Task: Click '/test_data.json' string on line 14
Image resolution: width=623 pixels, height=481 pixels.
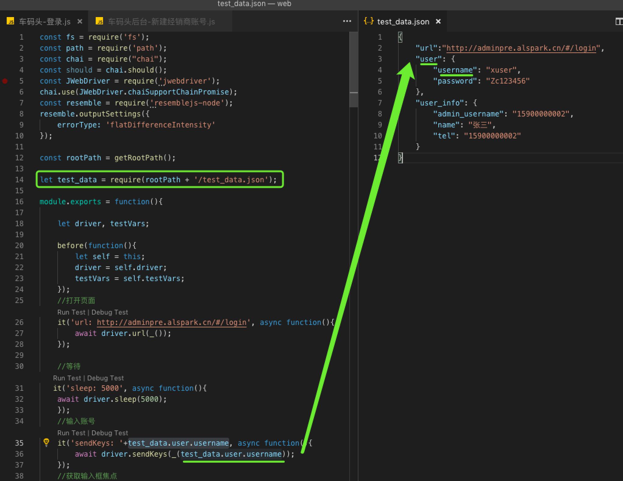Action: coord(231,180)
